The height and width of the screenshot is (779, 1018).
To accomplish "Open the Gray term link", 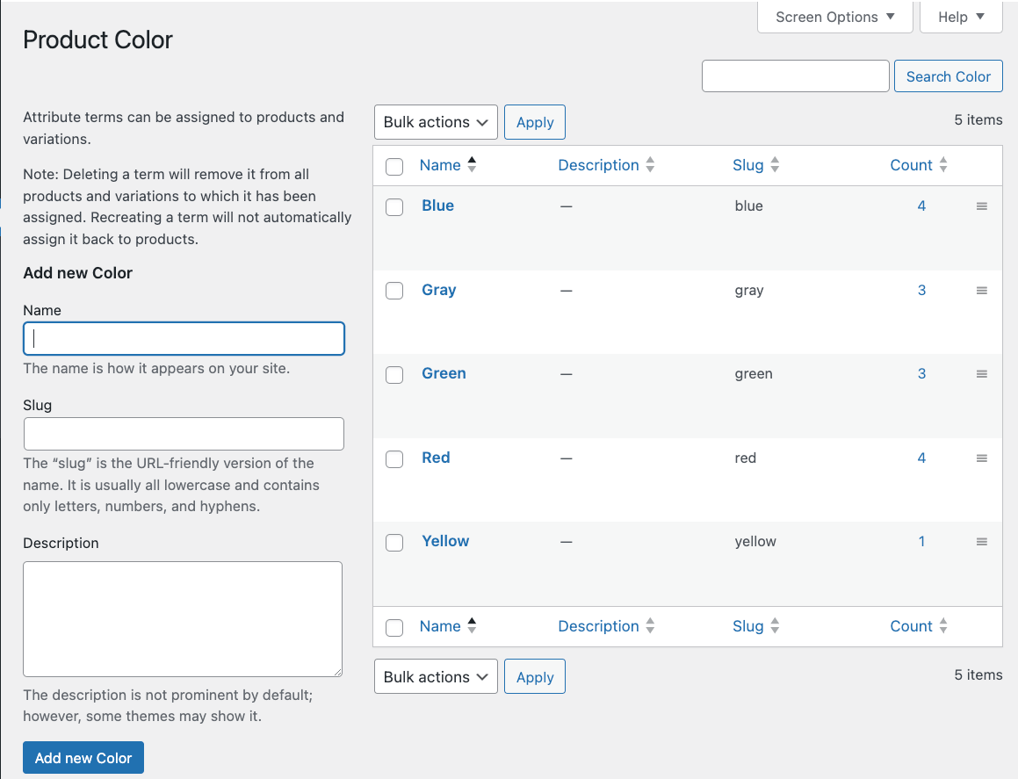I will [439, 290].
